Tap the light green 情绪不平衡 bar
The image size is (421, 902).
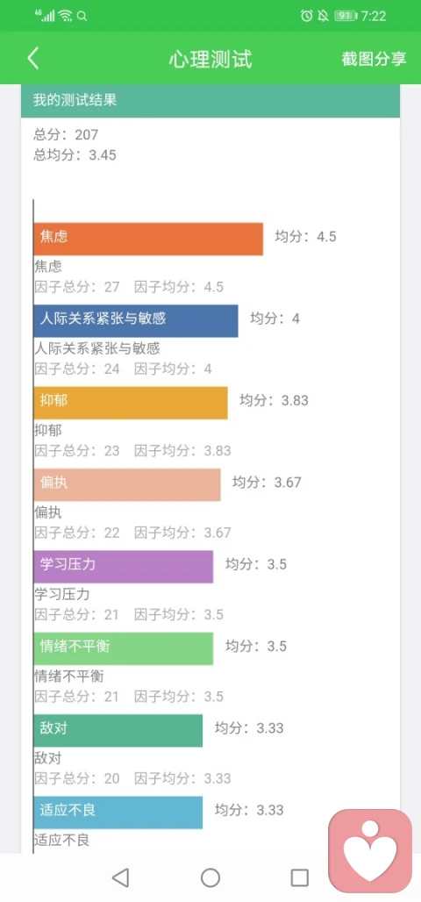point(124,648)
